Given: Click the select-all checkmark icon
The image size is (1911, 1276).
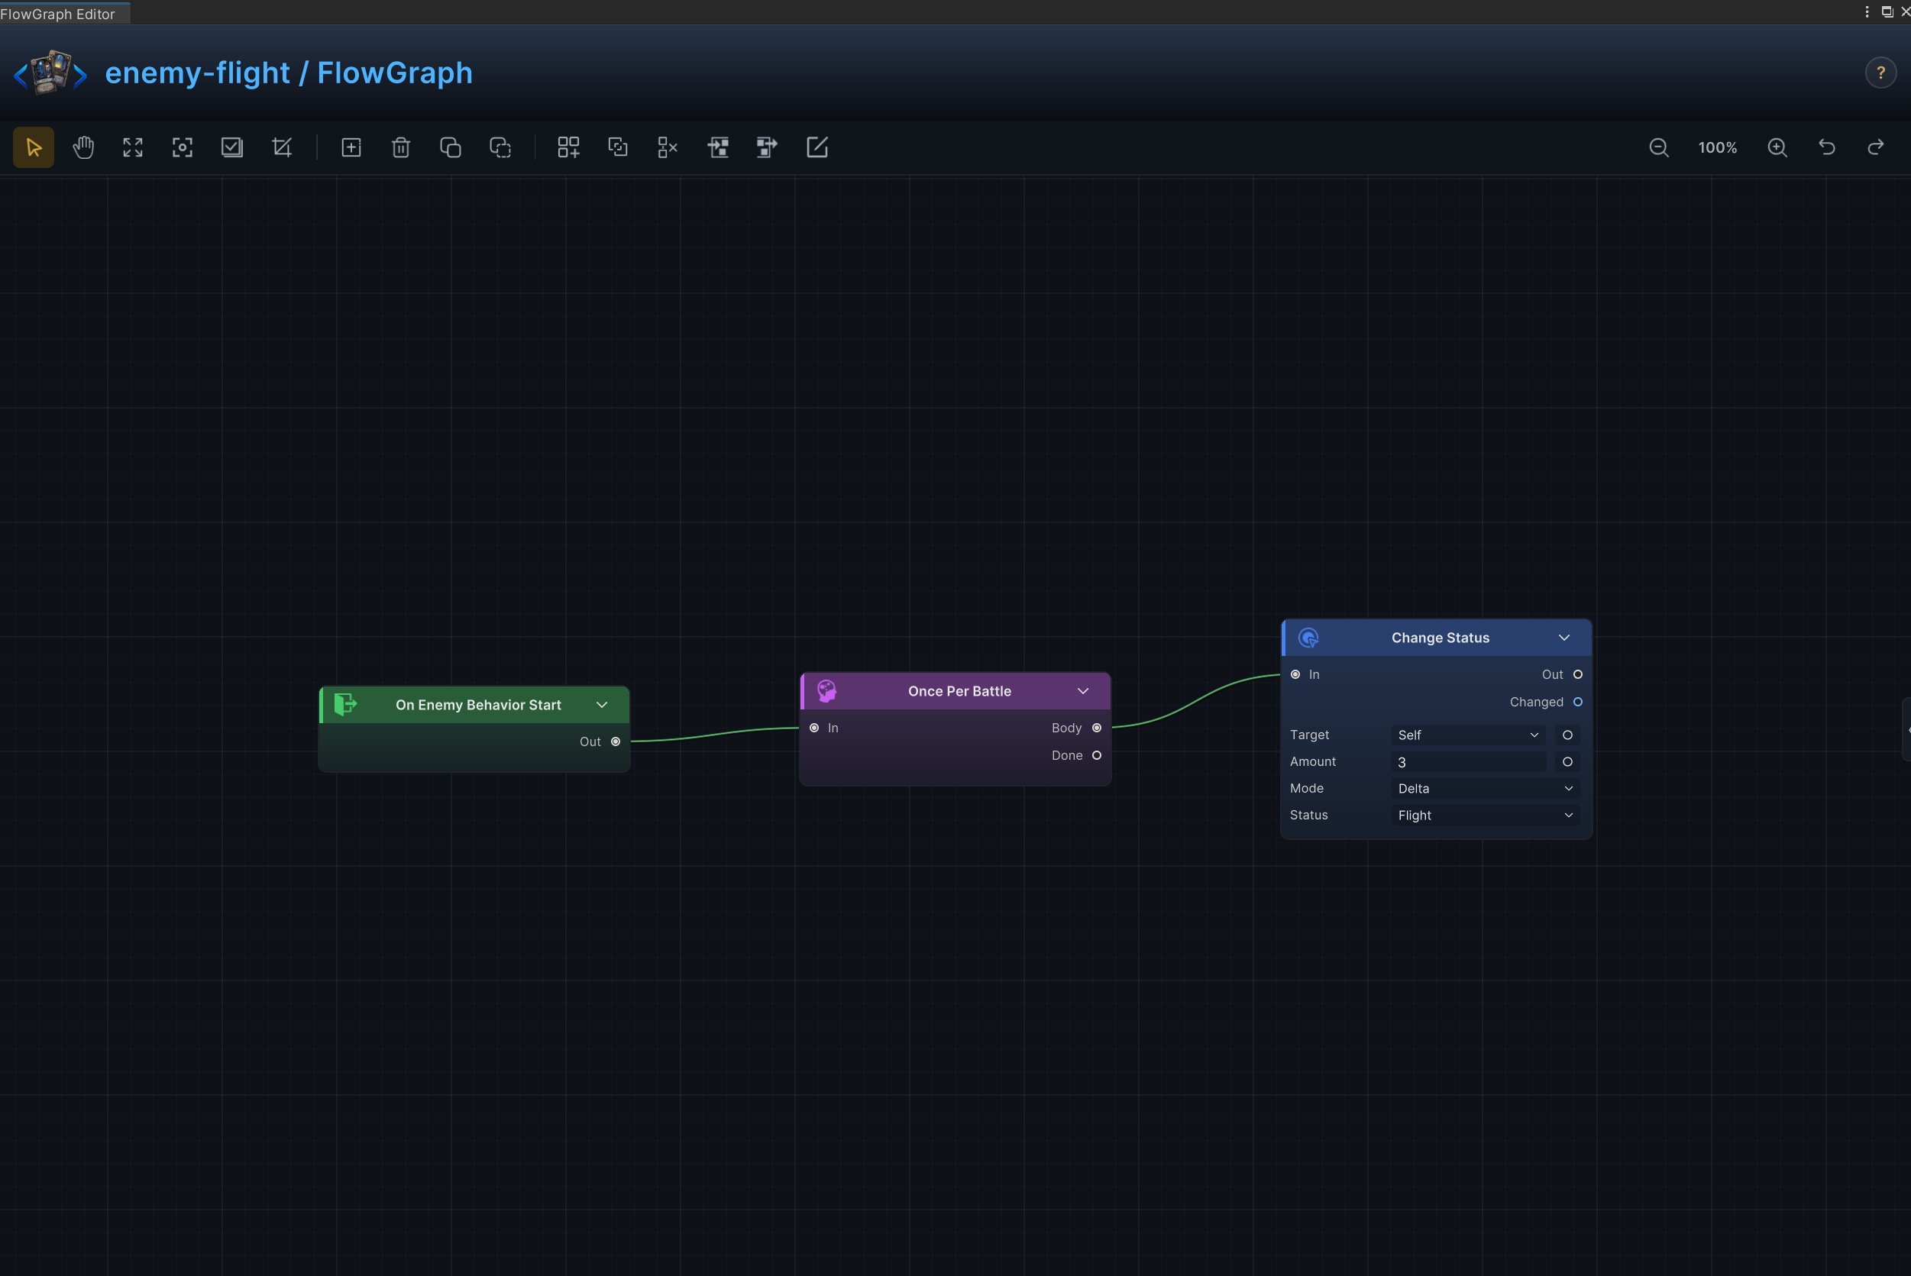Looking at the screenshot, I should click(232, 147).
